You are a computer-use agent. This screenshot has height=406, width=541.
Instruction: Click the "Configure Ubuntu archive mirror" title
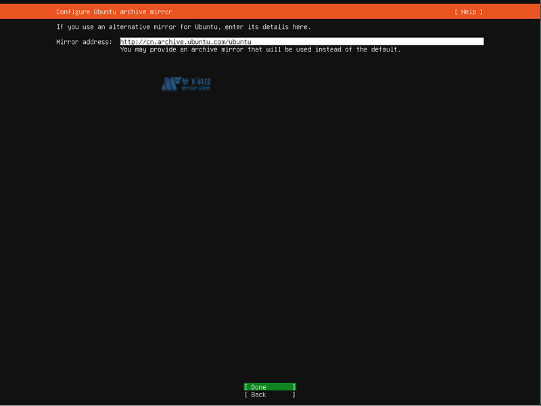click(x=114, y=12)
